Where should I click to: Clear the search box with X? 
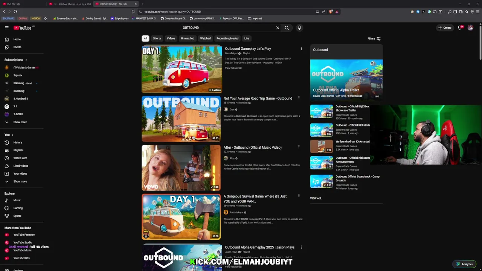pos(278,28)
